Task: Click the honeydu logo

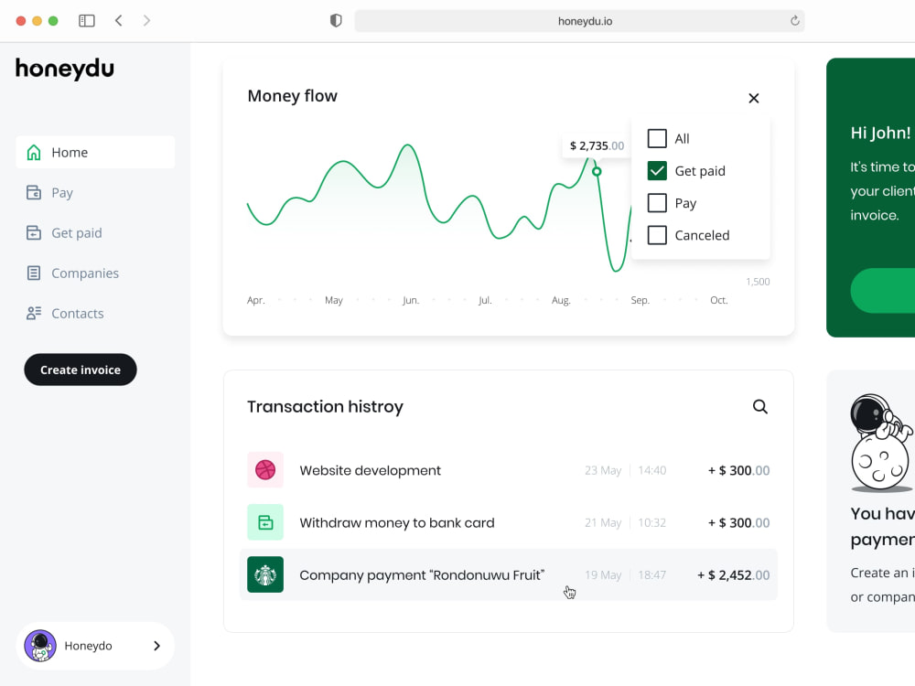Action: pos(64,69)
